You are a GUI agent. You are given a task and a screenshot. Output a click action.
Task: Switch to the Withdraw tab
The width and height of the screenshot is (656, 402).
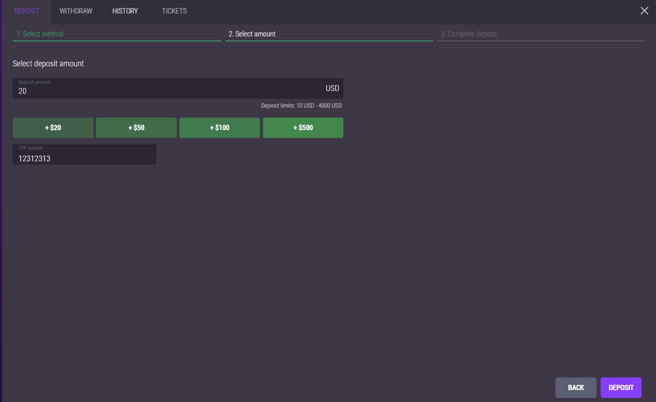(76, 11)
